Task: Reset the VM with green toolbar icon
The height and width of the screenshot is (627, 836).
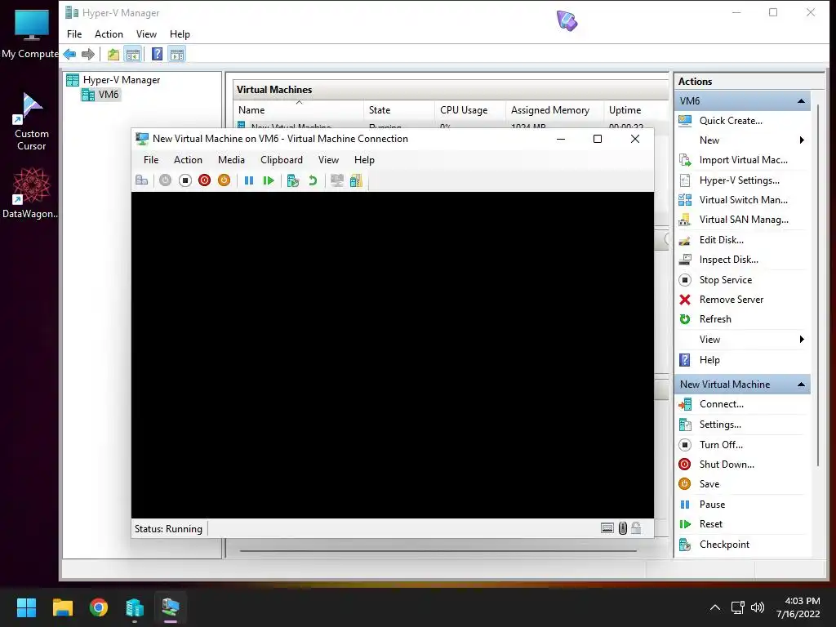Action: click(268, 180)
